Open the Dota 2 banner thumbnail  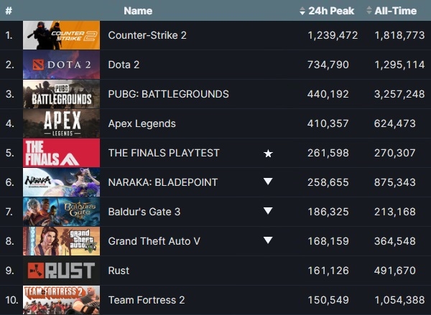coord(62,65)
